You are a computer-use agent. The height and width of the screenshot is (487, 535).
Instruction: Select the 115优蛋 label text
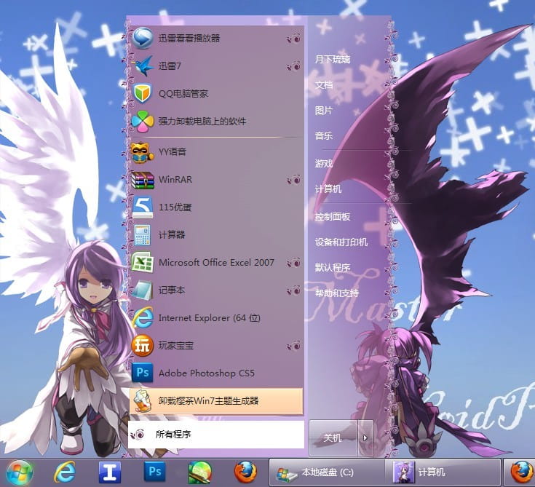[x=175, y=207]
